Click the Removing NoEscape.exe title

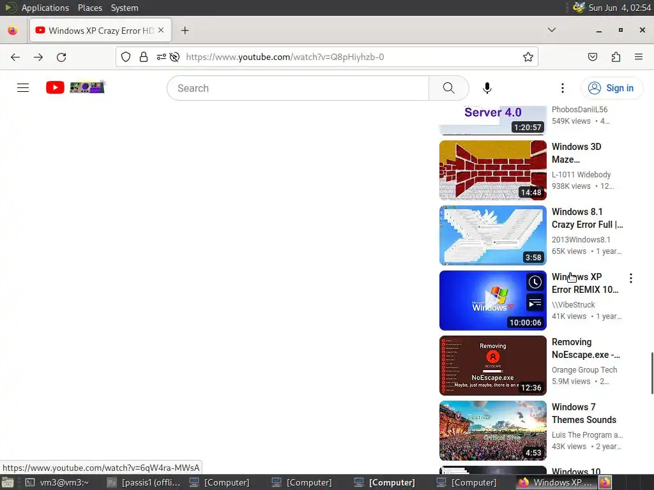pos(586,348)
